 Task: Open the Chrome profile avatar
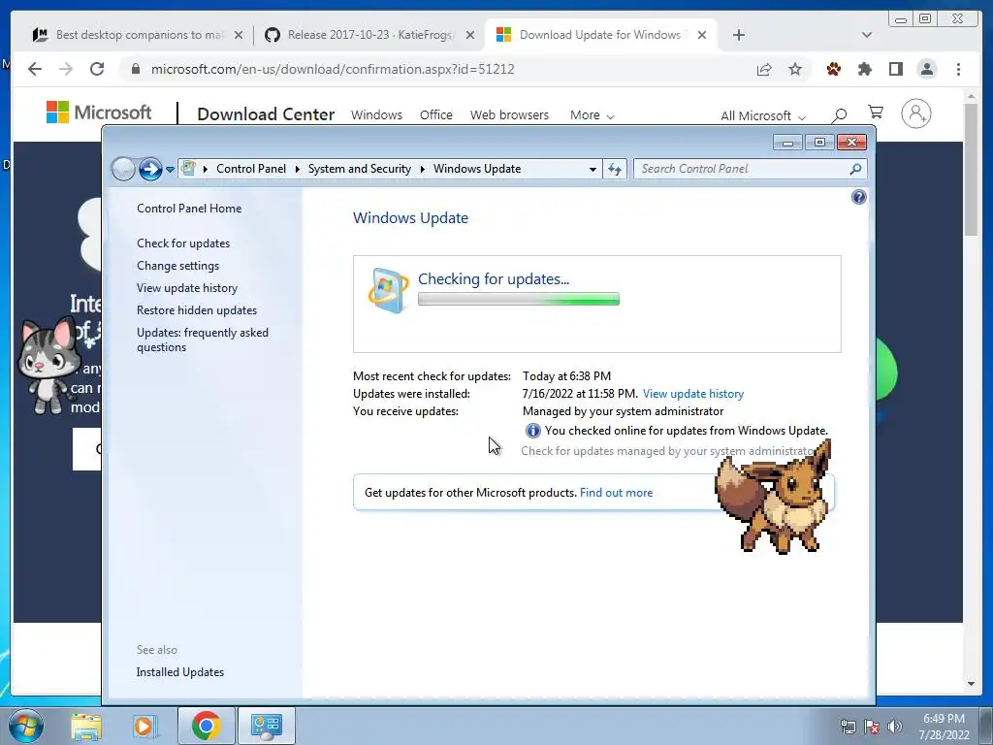(x=926, y=69)
